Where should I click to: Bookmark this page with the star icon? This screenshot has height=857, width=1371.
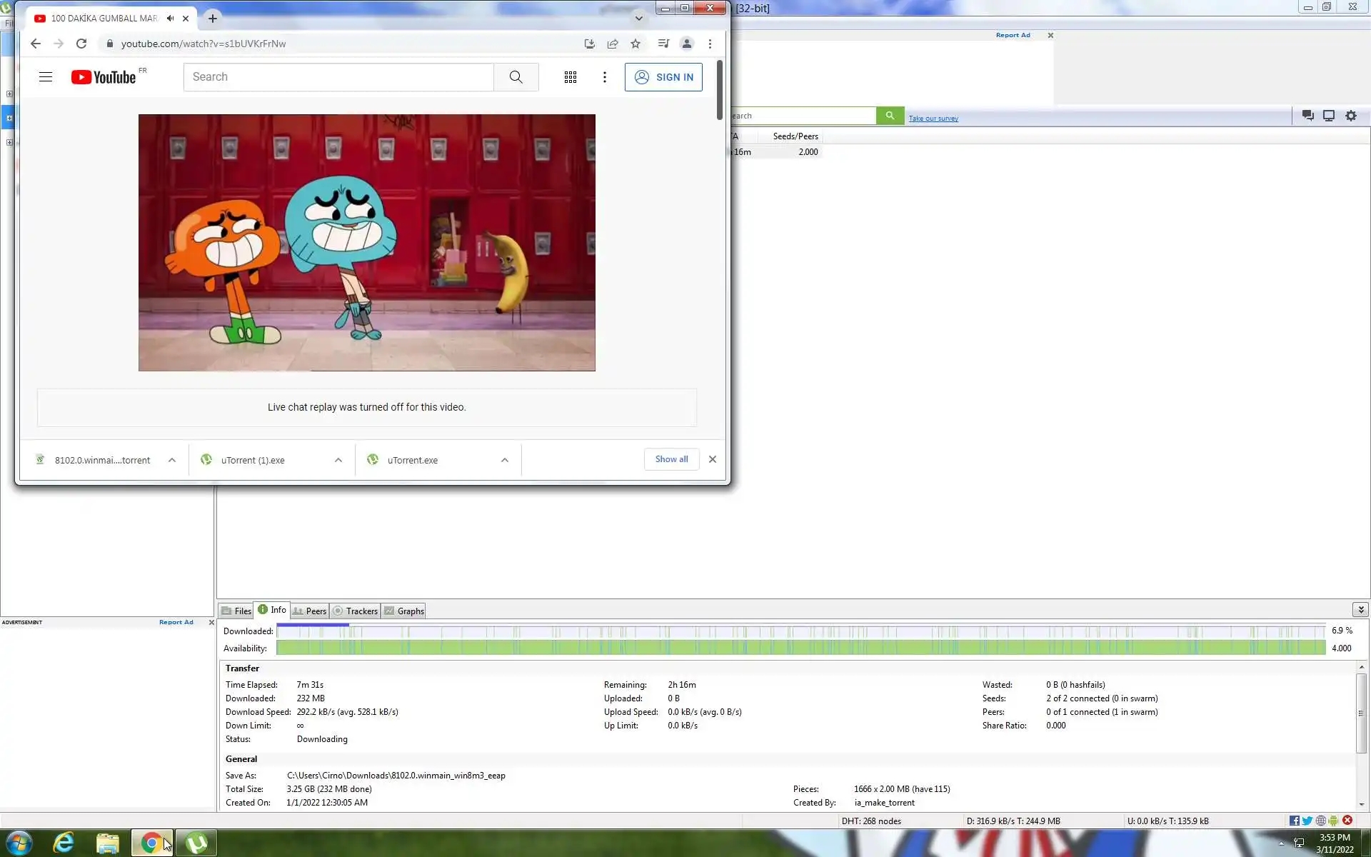(x=636, y=44)
